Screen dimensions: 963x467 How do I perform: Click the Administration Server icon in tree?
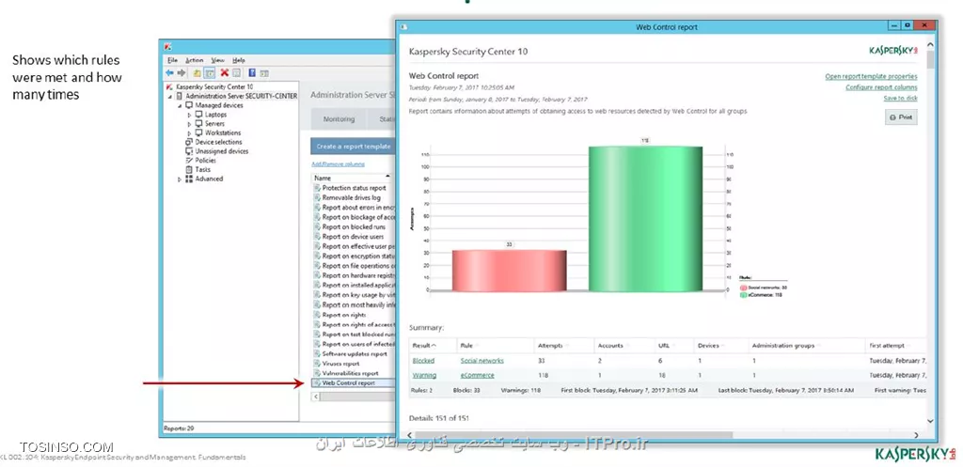pos(180,97)
